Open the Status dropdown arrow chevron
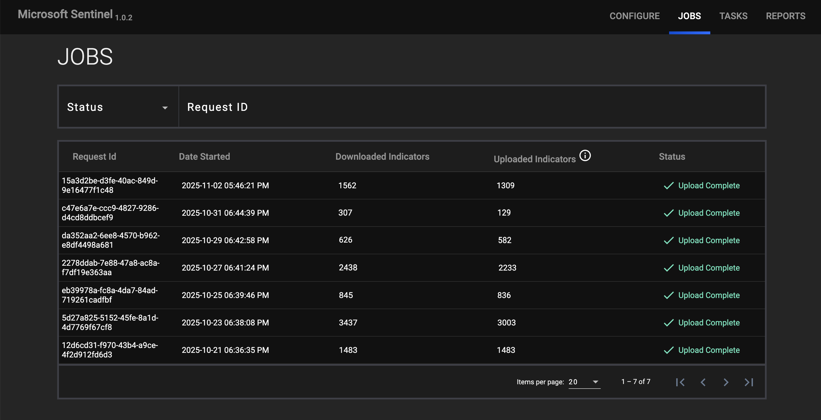The height and width of the screenshot is (420, 821). pyautogui.click(x=165, y=108)
